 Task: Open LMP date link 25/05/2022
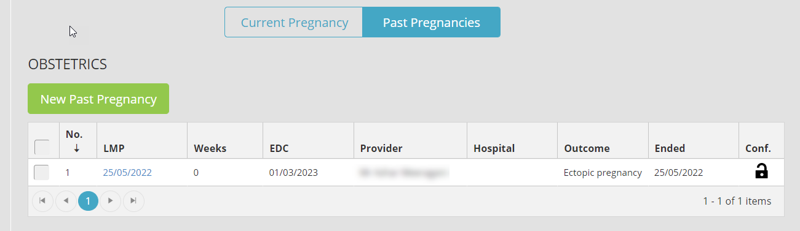click(x=127, y=173)
